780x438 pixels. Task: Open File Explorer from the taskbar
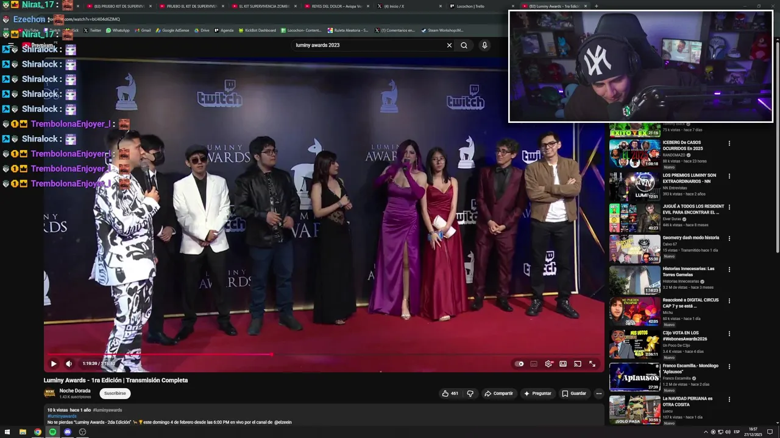23,432
